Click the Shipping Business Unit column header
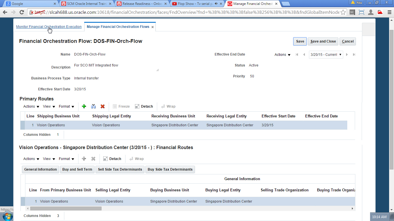394x221 pixels. (x=58, y=116)
